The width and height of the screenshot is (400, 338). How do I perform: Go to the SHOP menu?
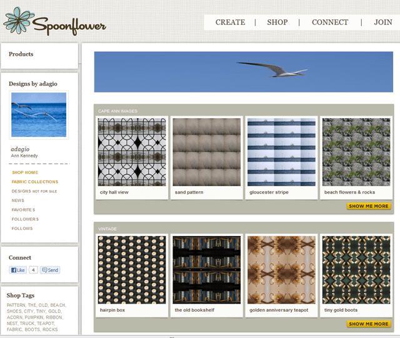277,22
